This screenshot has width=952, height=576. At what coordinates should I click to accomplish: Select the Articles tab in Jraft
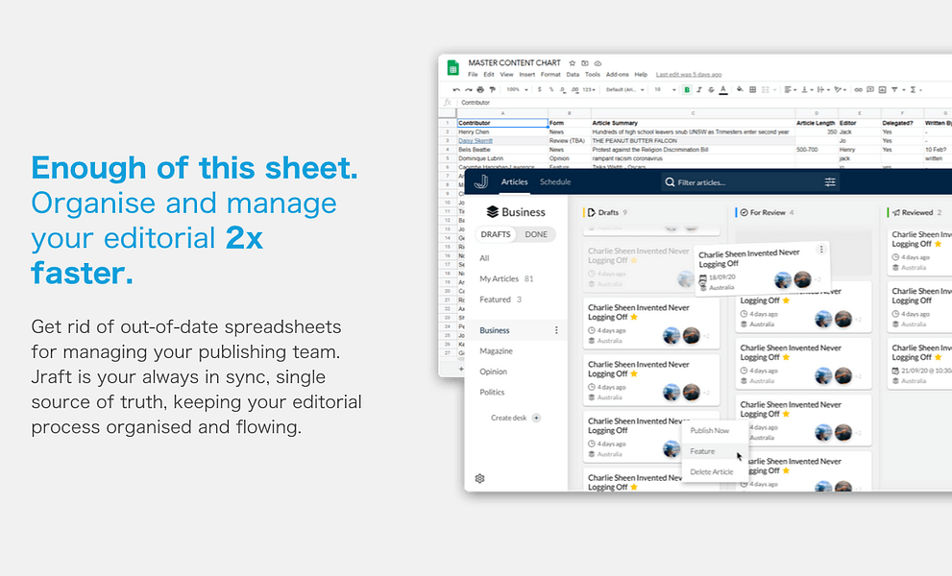point(514,182)
